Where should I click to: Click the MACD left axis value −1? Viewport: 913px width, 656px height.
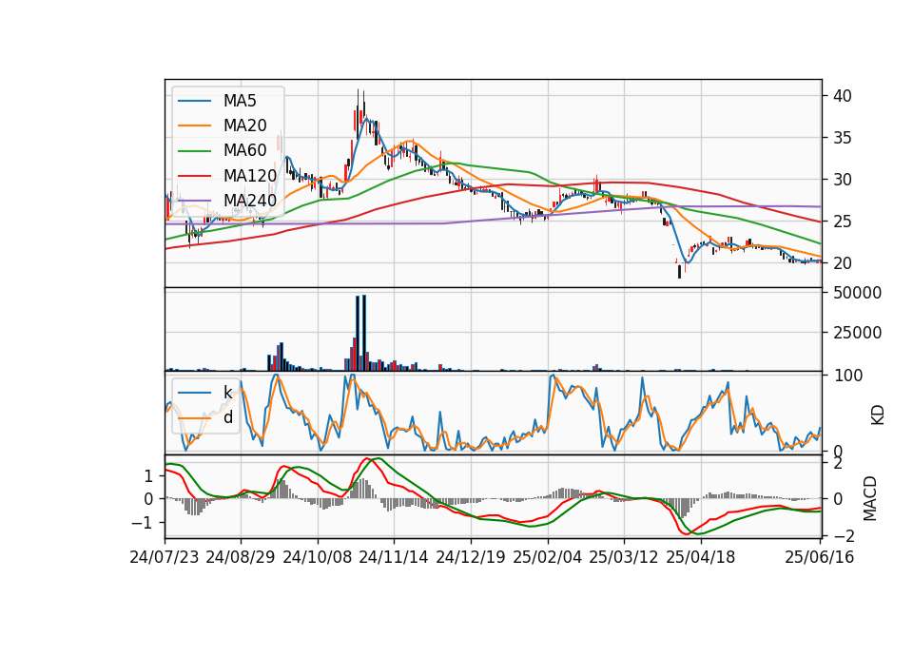pos(142,523)
